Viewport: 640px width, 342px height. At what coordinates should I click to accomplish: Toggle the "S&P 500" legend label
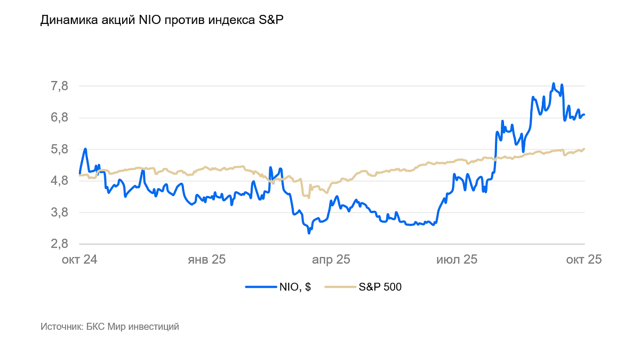(x=380, y=287)
